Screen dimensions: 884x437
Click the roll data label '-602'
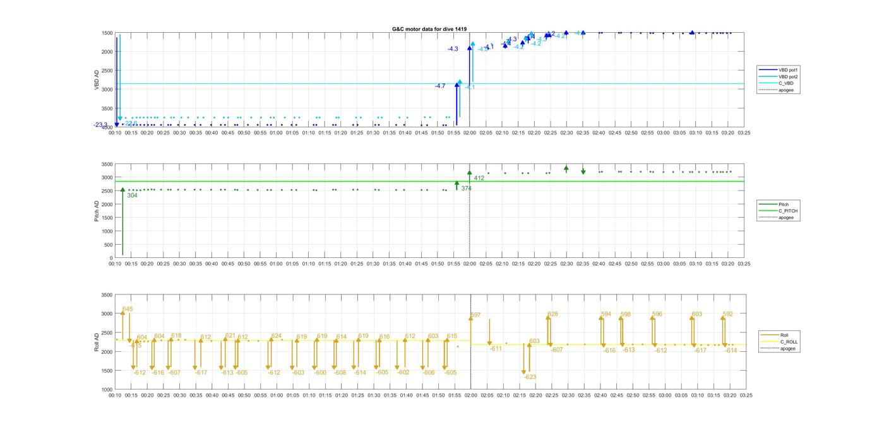coord(403,372)
